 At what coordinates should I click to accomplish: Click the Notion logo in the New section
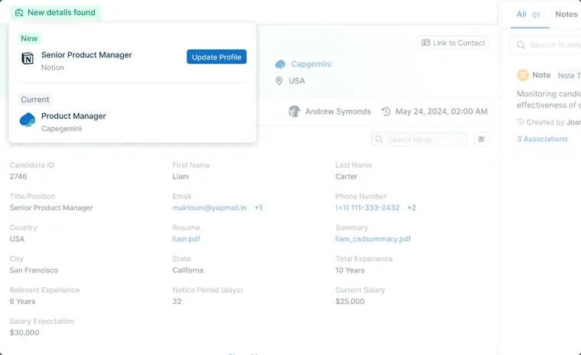28,59
